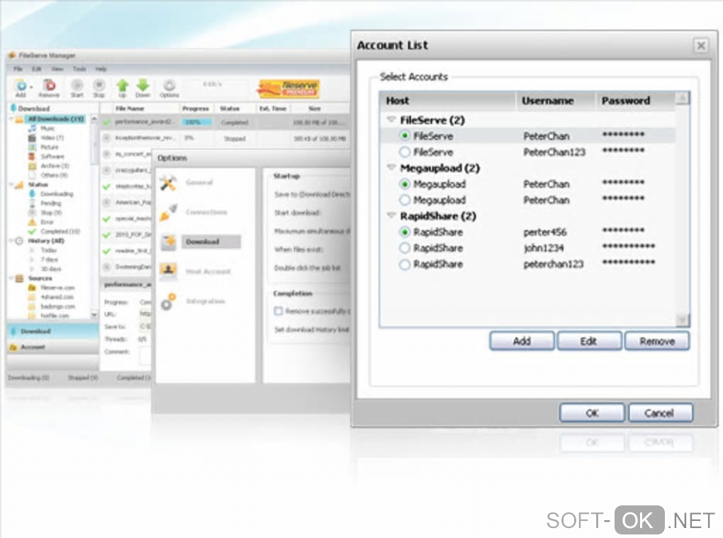Click the File Name column header in downloads list

[139, 108]
